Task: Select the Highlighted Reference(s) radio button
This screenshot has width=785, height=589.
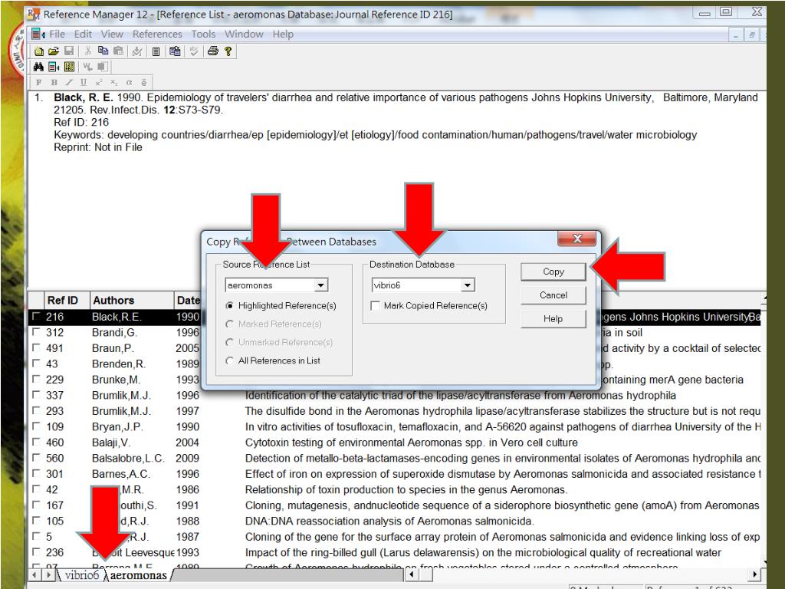Action: pos(229,305)
